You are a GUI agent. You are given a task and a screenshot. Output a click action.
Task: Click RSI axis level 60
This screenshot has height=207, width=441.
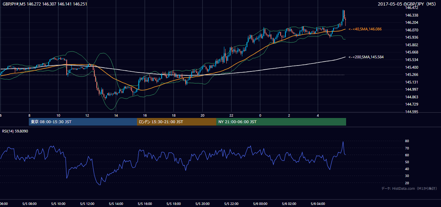pyautogui.click(x=407, y=155)
